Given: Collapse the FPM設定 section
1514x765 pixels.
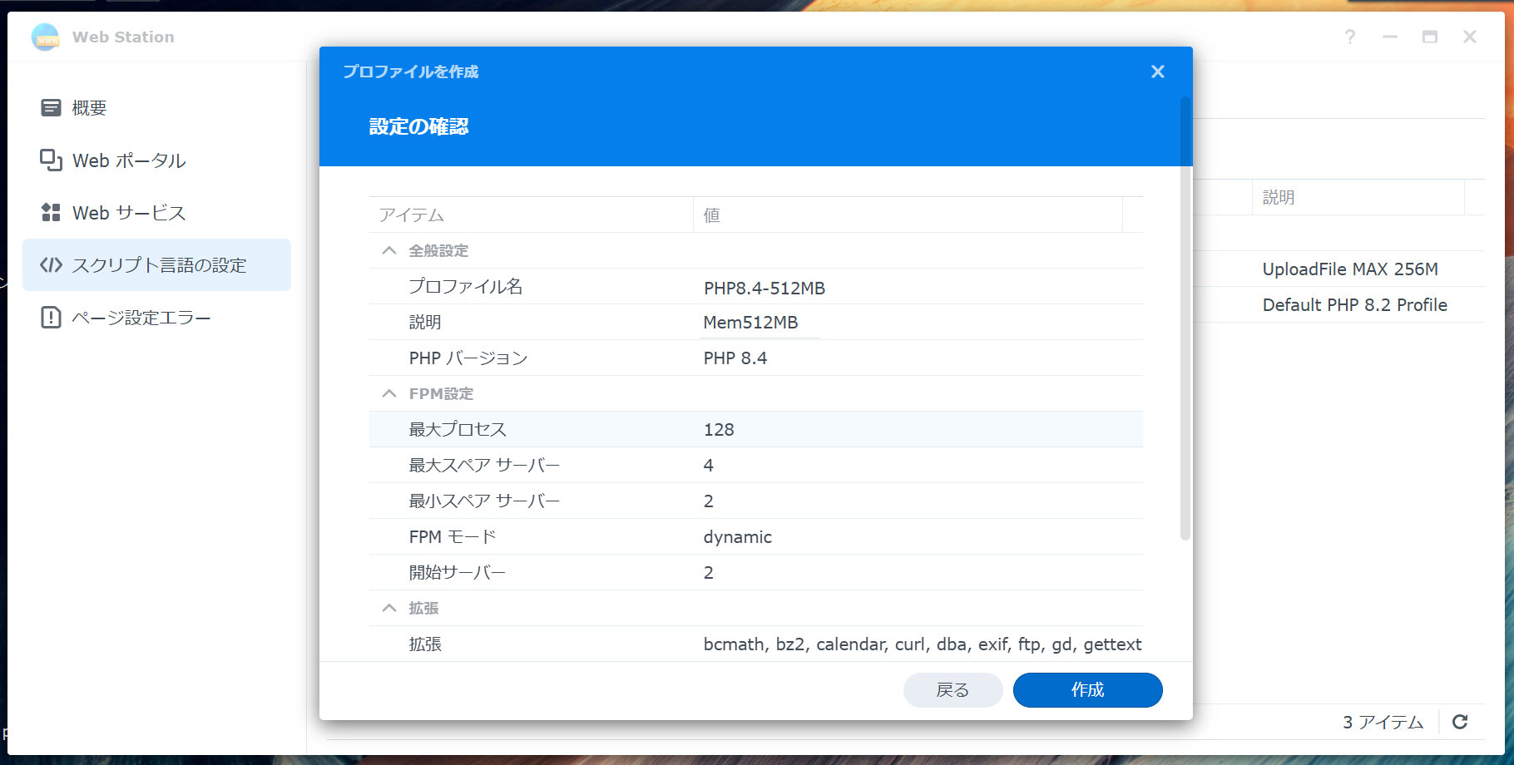Looking at the screenshot, I should (x=388, y=393).
